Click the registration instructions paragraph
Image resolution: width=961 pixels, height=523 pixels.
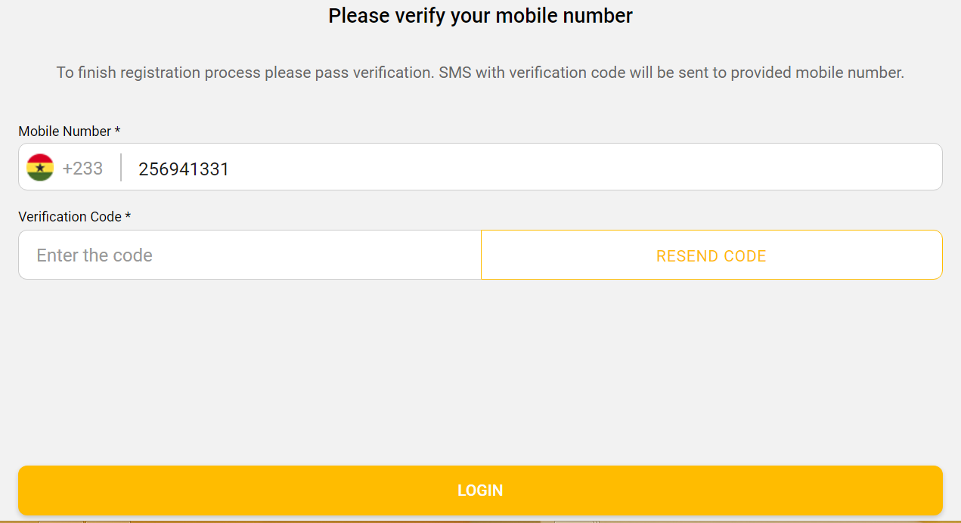click(x=480, y=73)
